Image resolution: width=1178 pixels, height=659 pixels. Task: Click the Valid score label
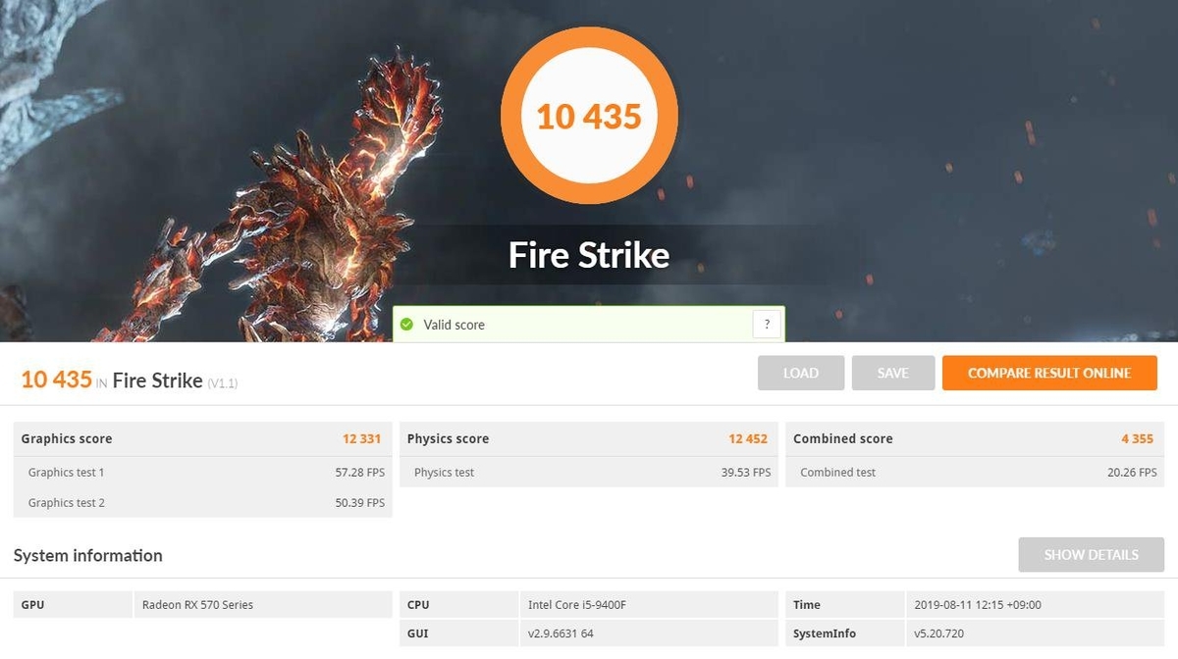(454, 325)
